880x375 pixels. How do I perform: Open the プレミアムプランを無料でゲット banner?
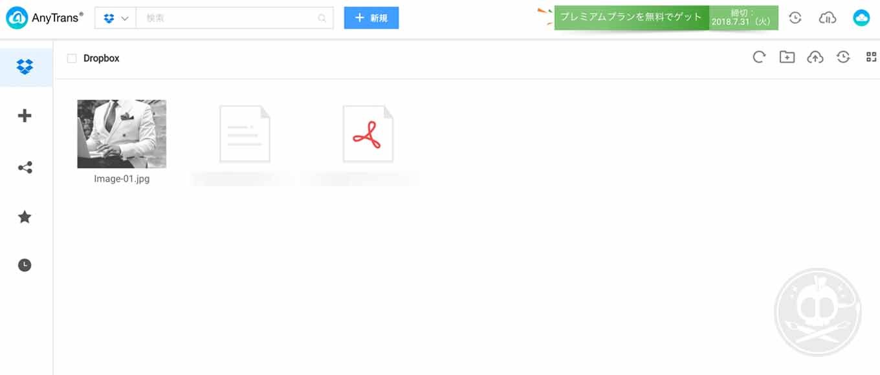tap(632, 17)
